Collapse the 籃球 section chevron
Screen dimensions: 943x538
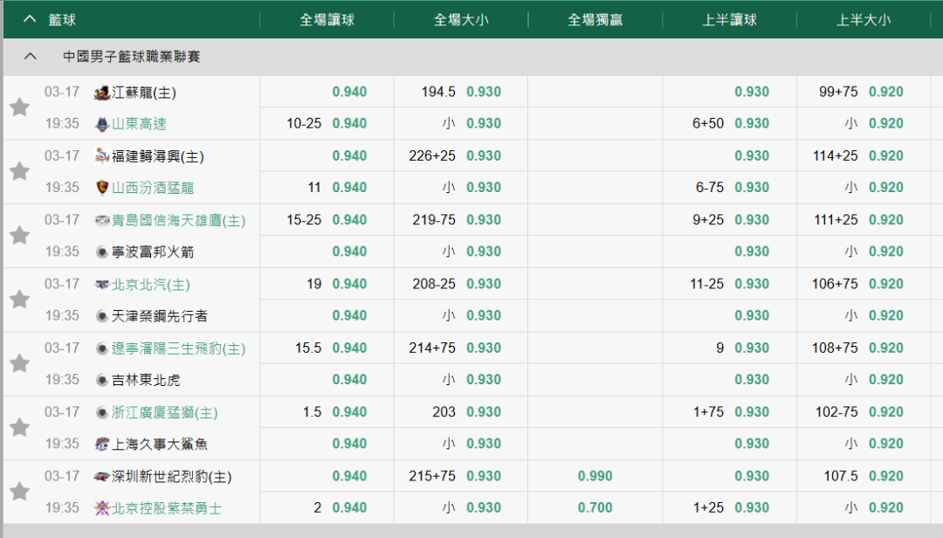coord(30,19)
